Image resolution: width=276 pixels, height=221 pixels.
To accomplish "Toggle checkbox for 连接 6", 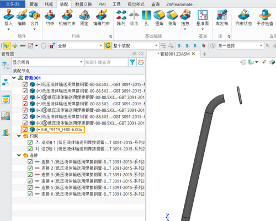I will coord(30,194).
